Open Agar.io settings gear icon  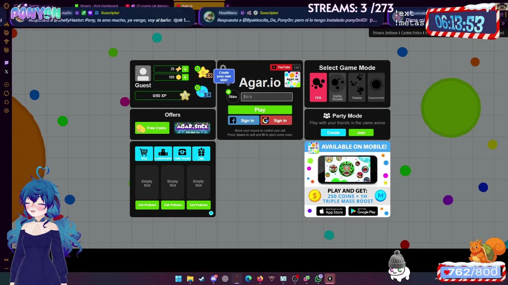click(223, 67)
